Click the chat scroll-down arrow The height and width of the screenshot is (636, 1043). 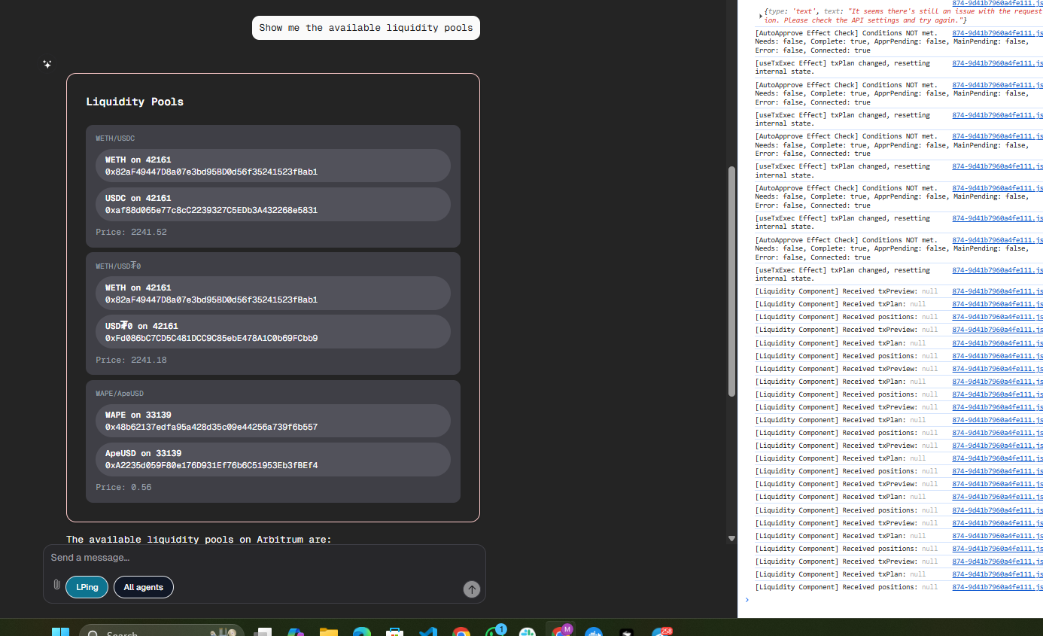click(731, 538)
